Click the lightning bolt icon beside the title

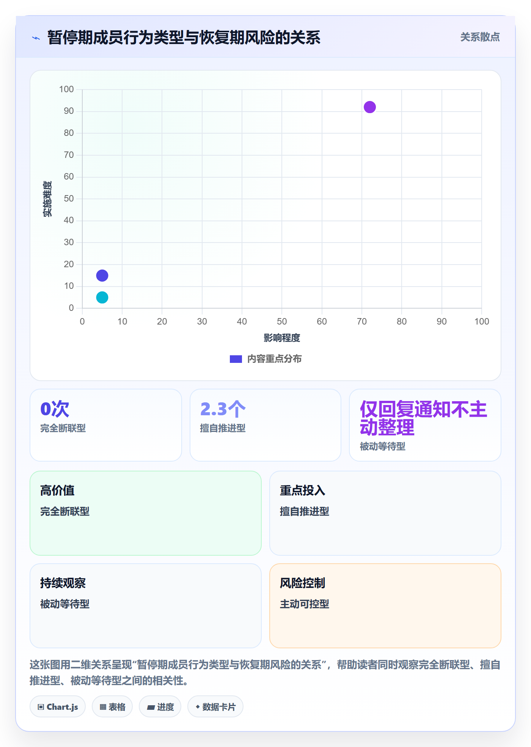[36, 38]
